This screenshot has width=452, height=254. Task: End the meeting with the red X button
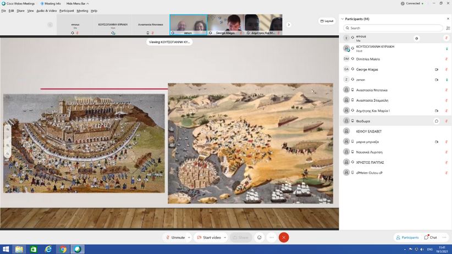[x=284, y=238]
